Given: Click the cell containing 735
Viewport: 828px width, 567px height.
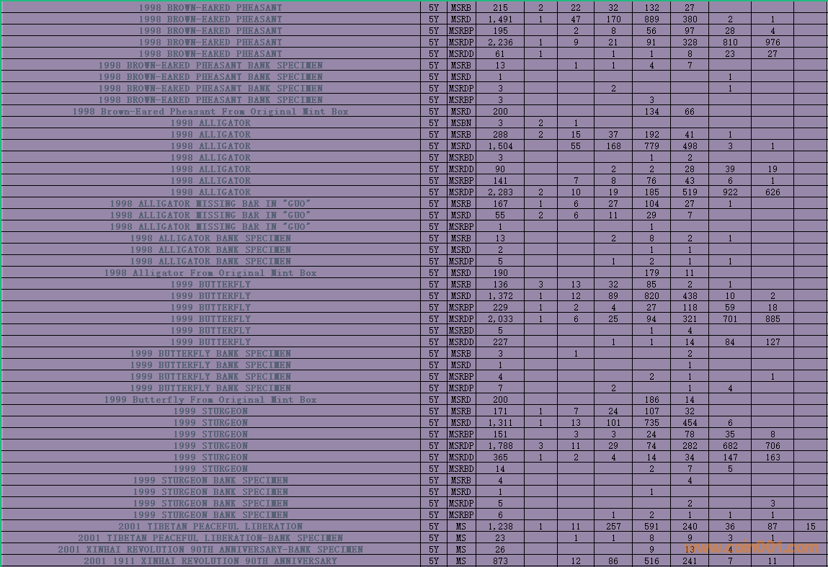Looking at the screenshot, I should click(x=651, y=423).
